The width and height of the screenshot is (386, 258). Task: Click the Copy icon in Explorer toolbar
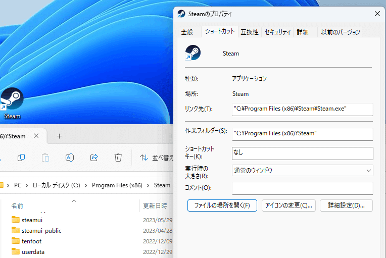click(x=21, y=158)
